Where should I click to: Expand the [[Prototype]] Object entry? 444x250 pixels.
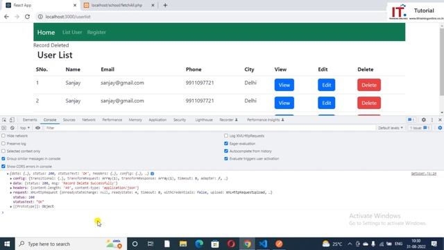pos(11,207)
